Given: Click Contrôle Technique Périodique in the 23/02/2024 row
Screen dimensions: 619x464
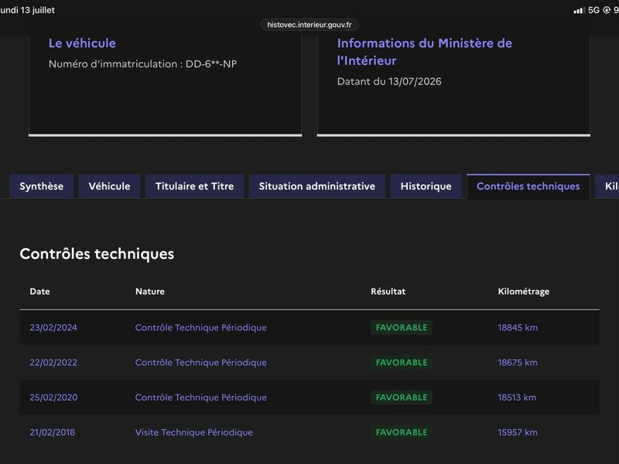Looking at the screenshot, I should 201,327.
